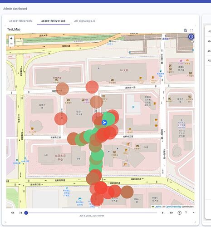Jump to the timeline's first point
211x227 pixels.
[x=21, y=213]
